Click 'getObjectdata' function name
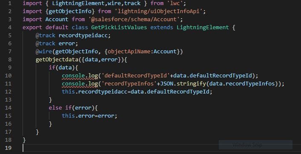The height and width of the screenshot is (154, 301). (x=57, y=60)
